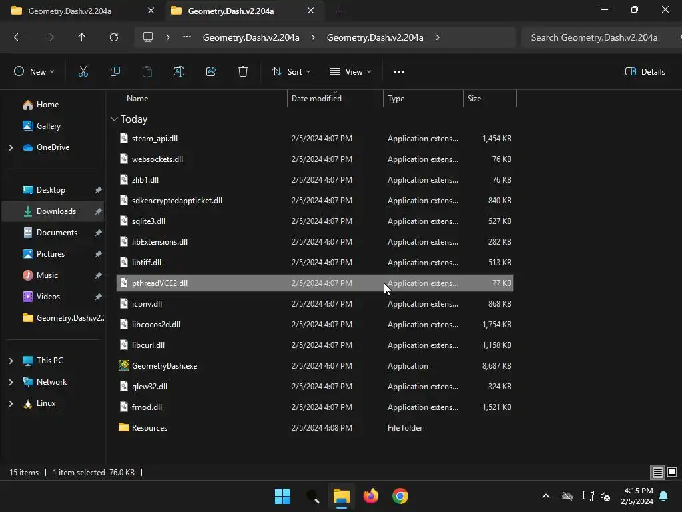Switch to first Geometry.Dash.v2.204a tab

(x=69, y=11)
